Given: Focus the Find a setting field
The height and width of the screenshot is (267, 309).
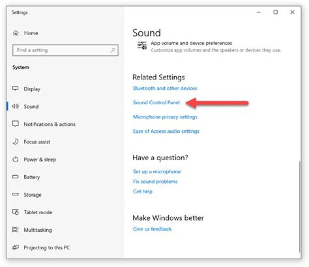Looking at the screenshot, I should tap(65, 50).
